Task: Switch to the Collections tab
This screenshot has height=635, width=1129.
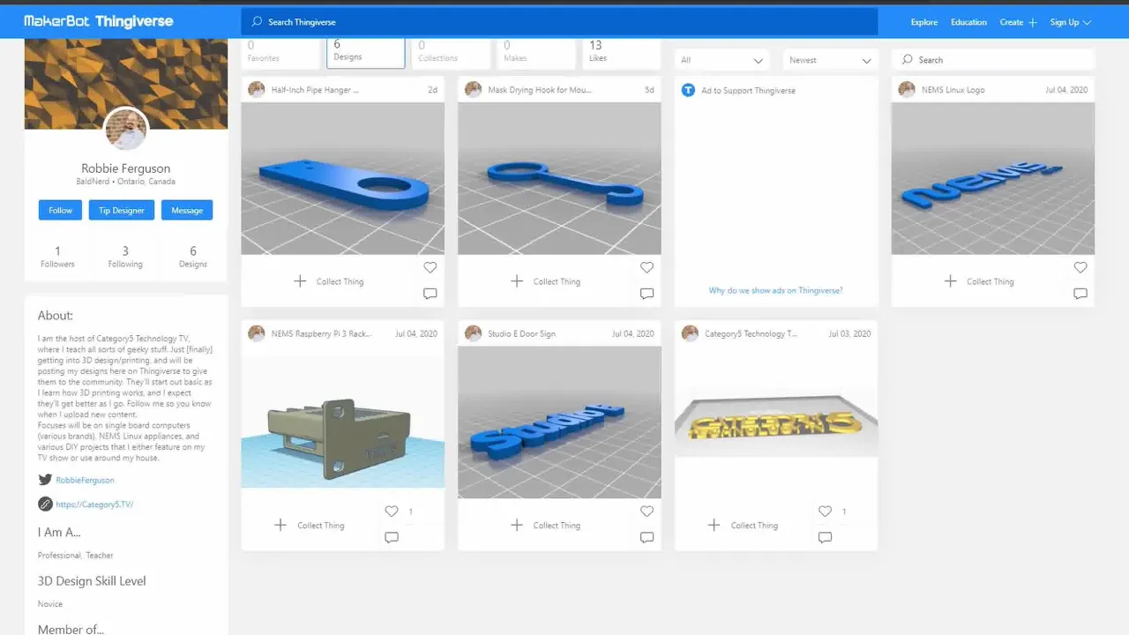Action: coord(451,51)
